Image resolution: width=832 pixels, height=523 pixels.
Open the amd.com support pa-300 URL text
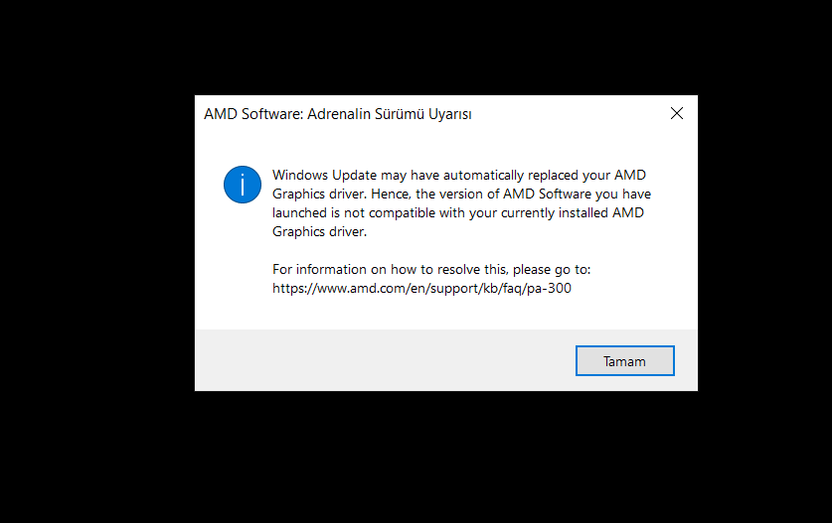421,288
